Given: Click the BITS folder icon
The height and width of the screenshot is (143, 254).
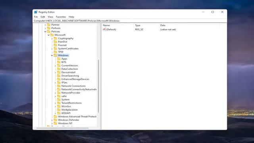Looking at the screenshot, I should [59, 62].
